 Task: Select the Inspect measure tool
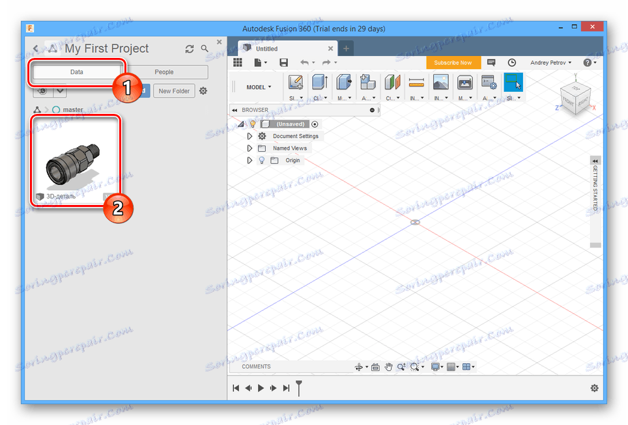(416, 83)
